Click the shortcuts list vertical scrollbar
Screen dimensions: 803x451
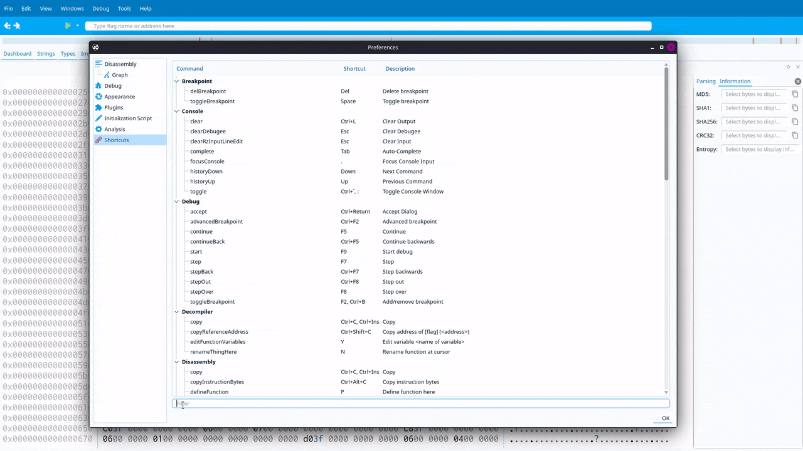tap(666, 125)
